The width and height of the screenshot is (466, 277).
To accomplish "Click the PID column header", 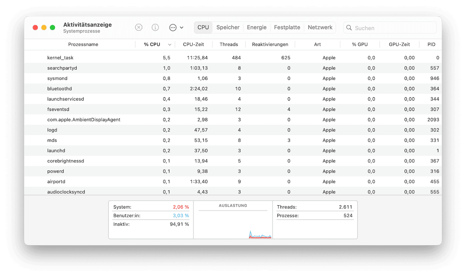I will coord(431,44).
